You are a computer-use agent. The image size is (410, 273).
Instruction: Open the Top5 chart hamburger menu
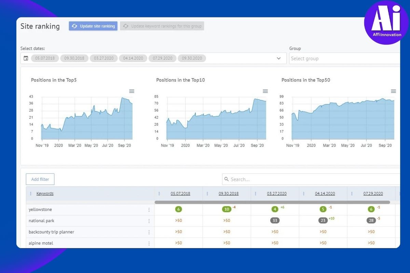pos(132,91)
